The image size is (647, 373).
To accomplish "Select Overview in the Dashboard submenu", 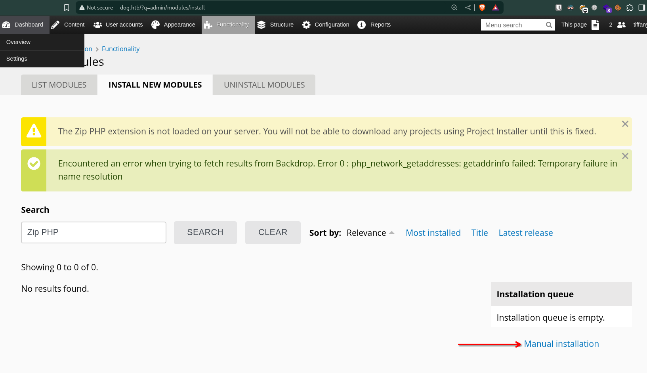I will click(x=42, y=42).
